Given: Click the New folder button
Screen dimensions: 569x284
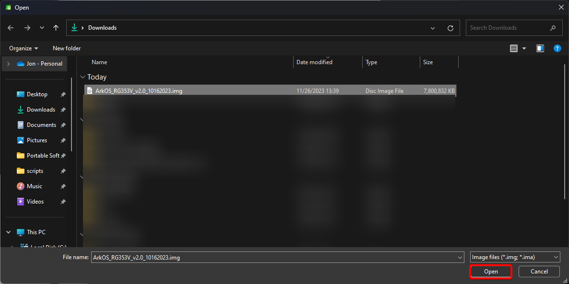Looking at the screenshot, I should tap(67, 48).
